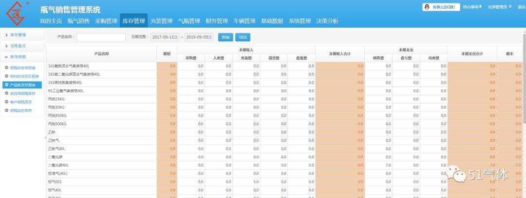
Task: Select the 丙烷500KG product row
Action: pyautogui.click(x=284, y=124)
